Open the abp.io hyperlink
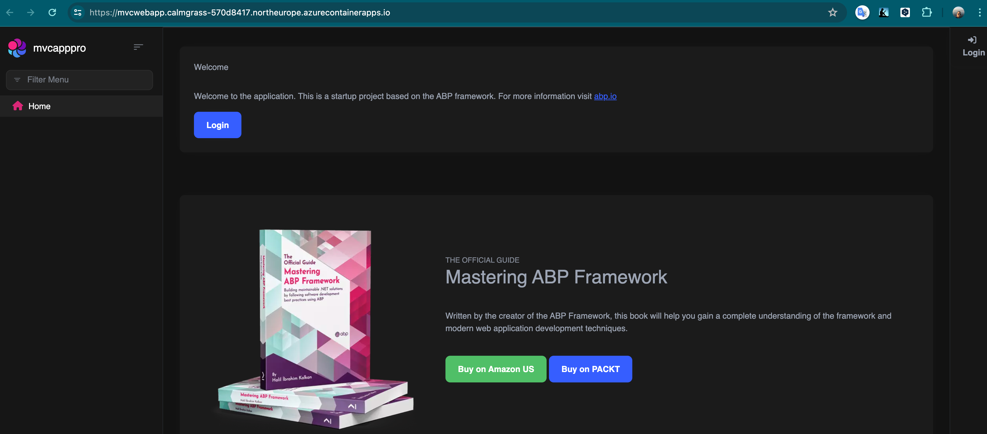This screenshot has width=987, height=434. pos(605,96)
